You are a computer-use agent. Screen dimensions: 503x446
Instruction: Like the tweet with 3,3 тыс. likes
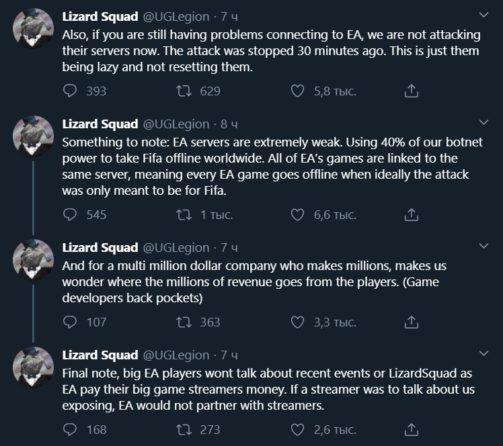pos(297,322)
